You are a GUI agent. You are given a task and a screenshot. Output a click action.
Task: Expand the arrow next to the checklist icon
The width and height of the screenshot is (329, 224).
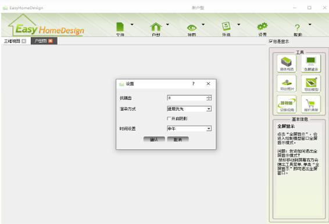click(x=239, y=24)
